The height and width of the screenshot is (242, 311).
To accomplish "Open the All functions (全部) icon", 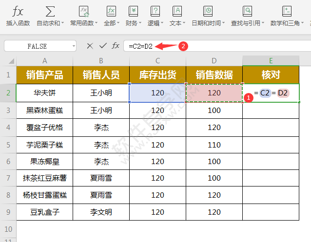I will pos(111,11).
